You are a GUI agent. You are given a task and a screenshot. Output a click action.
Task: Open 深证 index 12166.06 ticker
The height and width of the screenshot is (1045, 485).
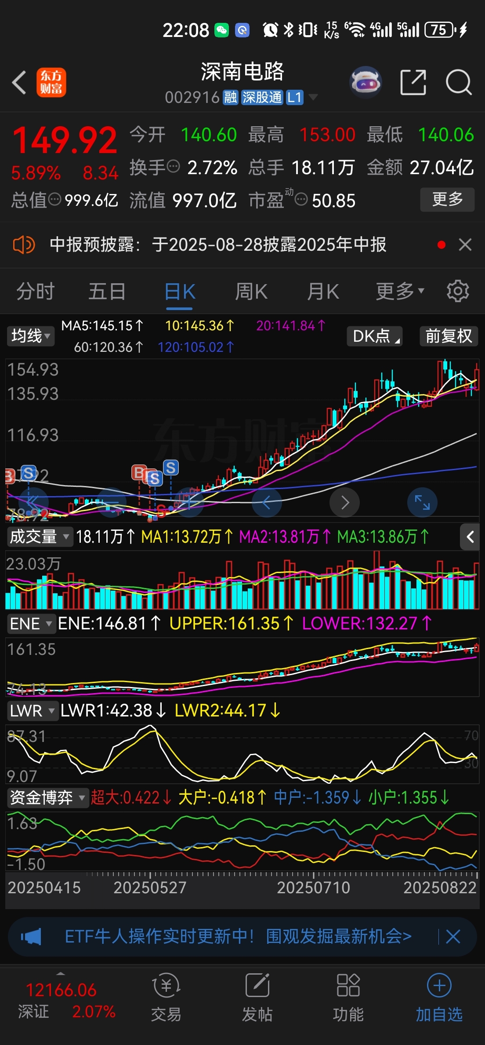coord(61,1001)
